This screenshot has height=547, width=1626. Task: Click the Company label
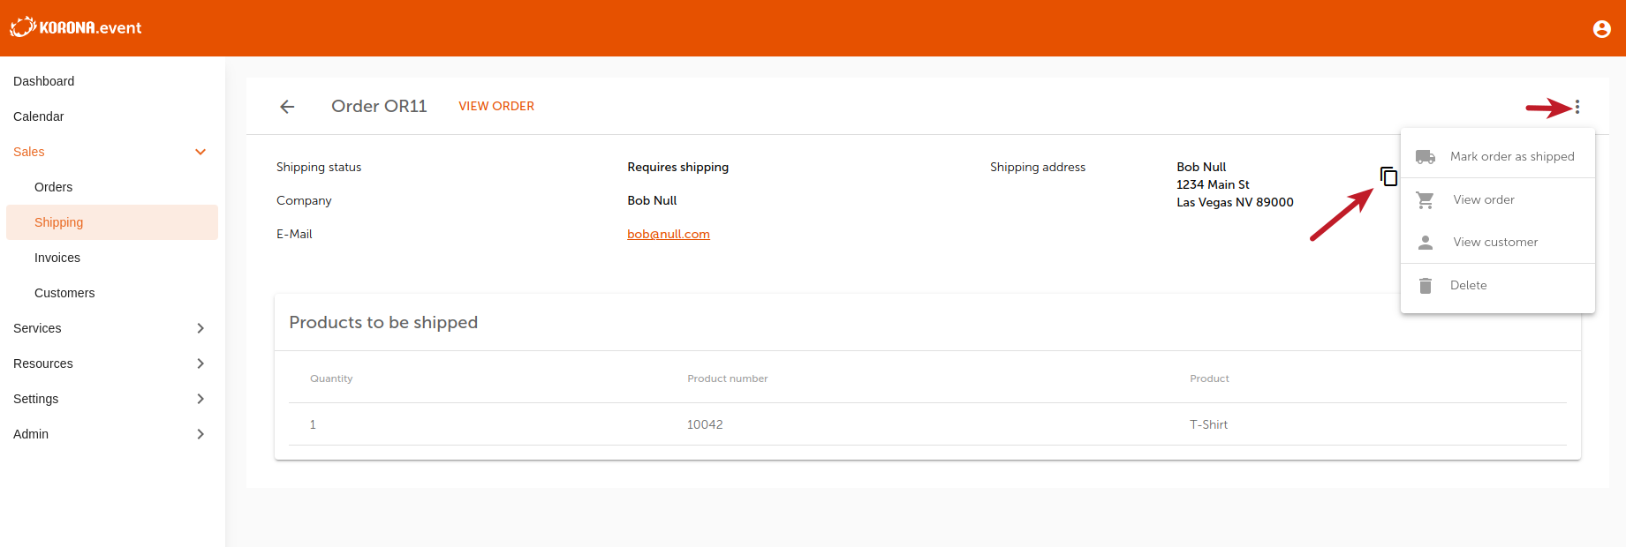[x=304, y=201]
